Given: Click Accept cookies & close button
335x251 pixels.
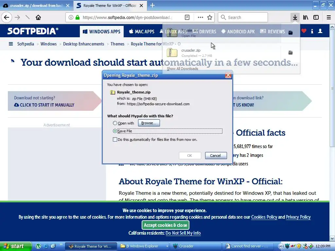Looking at the screenshot, I should pos(165,225).
